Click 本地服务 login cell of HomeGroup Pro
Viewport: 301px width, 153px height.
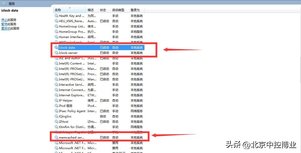(x=137, y=32)
